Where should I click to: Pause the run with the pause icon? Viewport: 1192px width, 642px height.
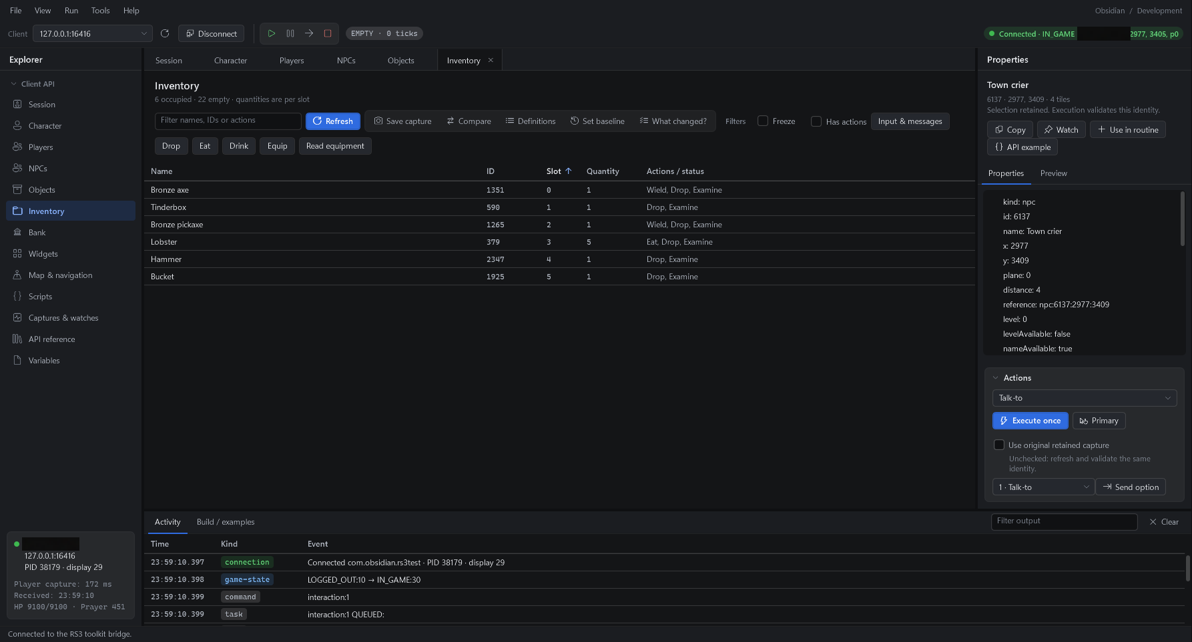coord(290,33)
